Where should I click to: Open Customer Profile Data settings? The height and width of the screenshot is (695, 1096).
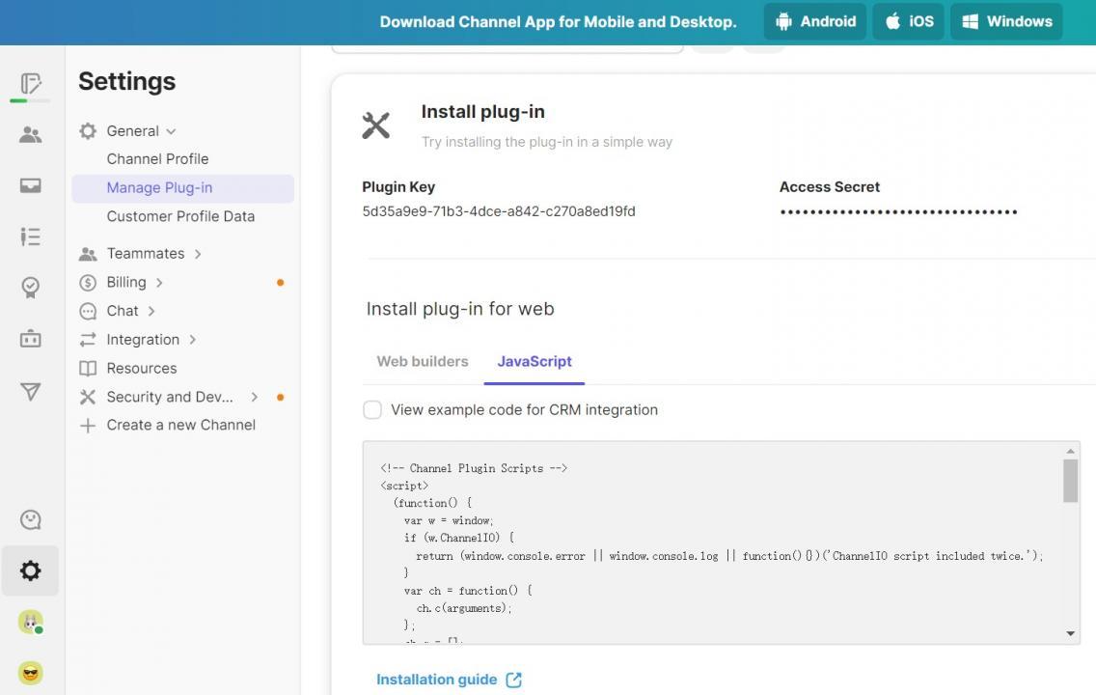[x=182, y=217]
